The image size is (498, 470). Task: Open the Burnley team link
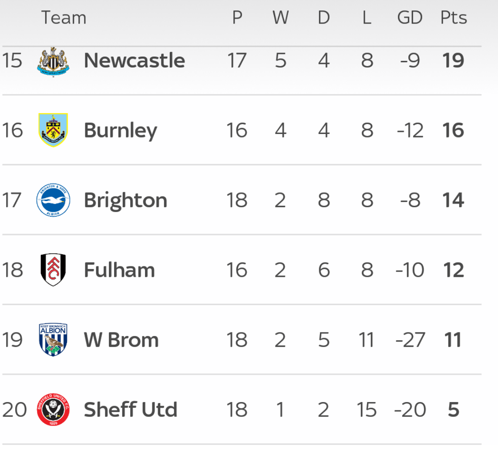pyautogui.click(x=121, y=131)
